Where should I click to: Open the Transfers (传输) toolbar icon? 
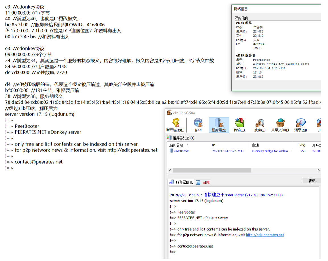[x=239, y=125]
